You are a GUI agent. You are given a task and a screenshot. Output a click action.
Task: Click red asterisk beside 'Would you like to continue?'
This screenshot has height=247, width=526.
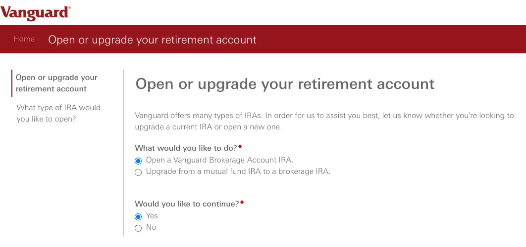(242, 203)
